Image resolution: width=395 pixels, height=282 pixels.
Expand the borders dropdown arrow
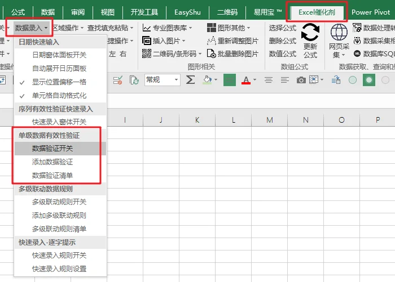(322, 80)
